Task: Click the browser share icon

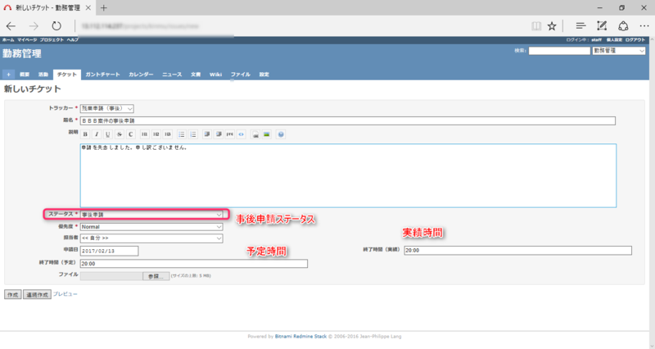Action: point(623,26)
